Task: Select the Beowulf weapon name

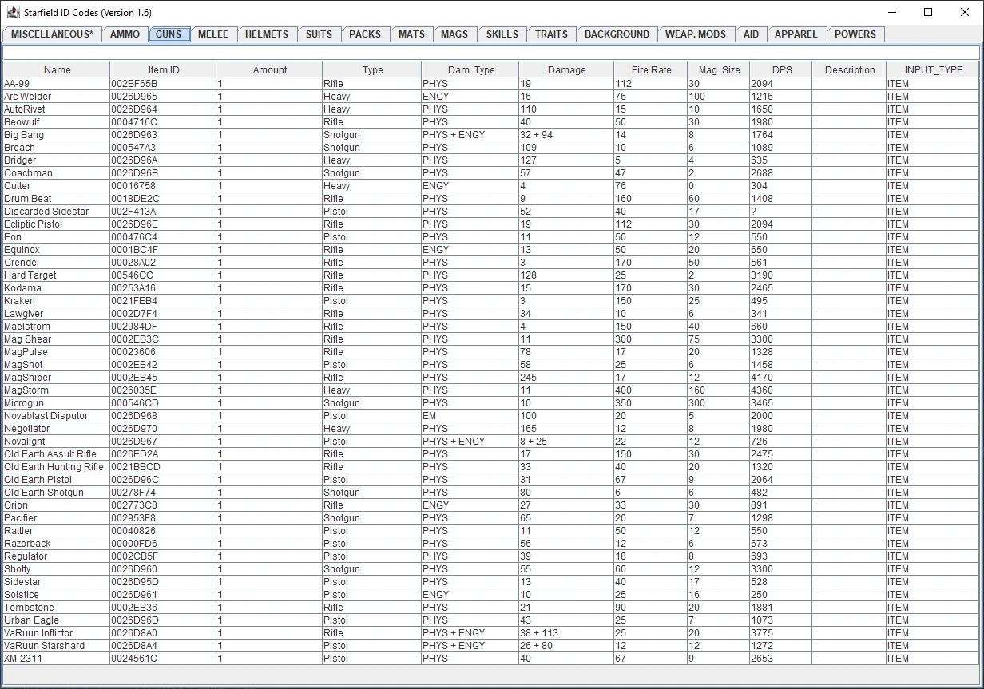Action: (x=22, y=122)
